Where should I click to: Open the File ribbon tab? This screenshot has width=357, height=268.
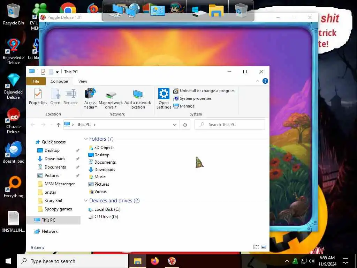click(x=36, y=81)
